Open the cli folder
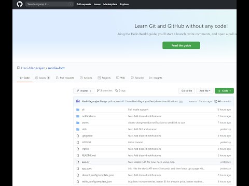The image size is (249, 186). pos(83,110)
